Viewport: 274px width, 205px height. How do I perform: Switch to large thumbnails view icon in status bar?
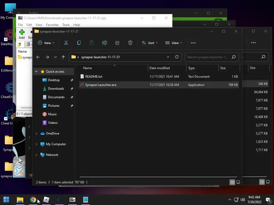tap(238, 182)
